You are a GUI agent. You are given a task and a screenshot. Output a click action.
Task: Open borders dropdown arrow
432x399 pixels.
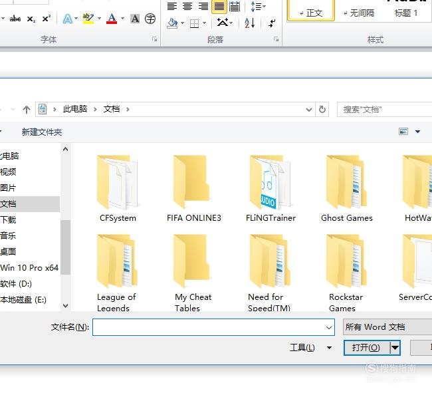(x=204, y=23)
